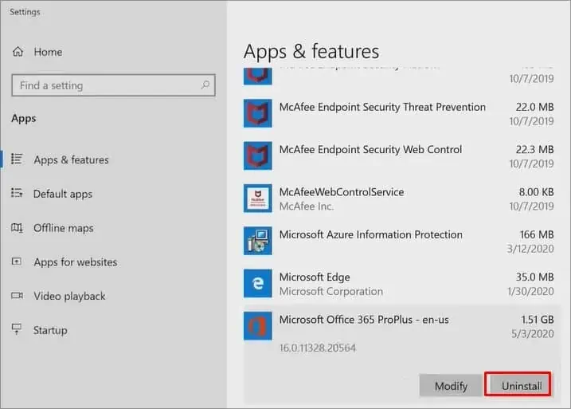Click the Apps & features page heading
The height and width of the screenshot is (409, 571).
(311, 52)
